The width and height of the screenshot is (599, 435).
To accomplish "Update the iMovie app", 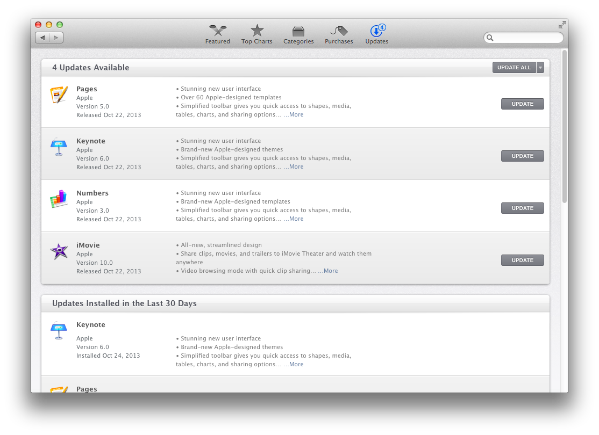I will point(523,260).
